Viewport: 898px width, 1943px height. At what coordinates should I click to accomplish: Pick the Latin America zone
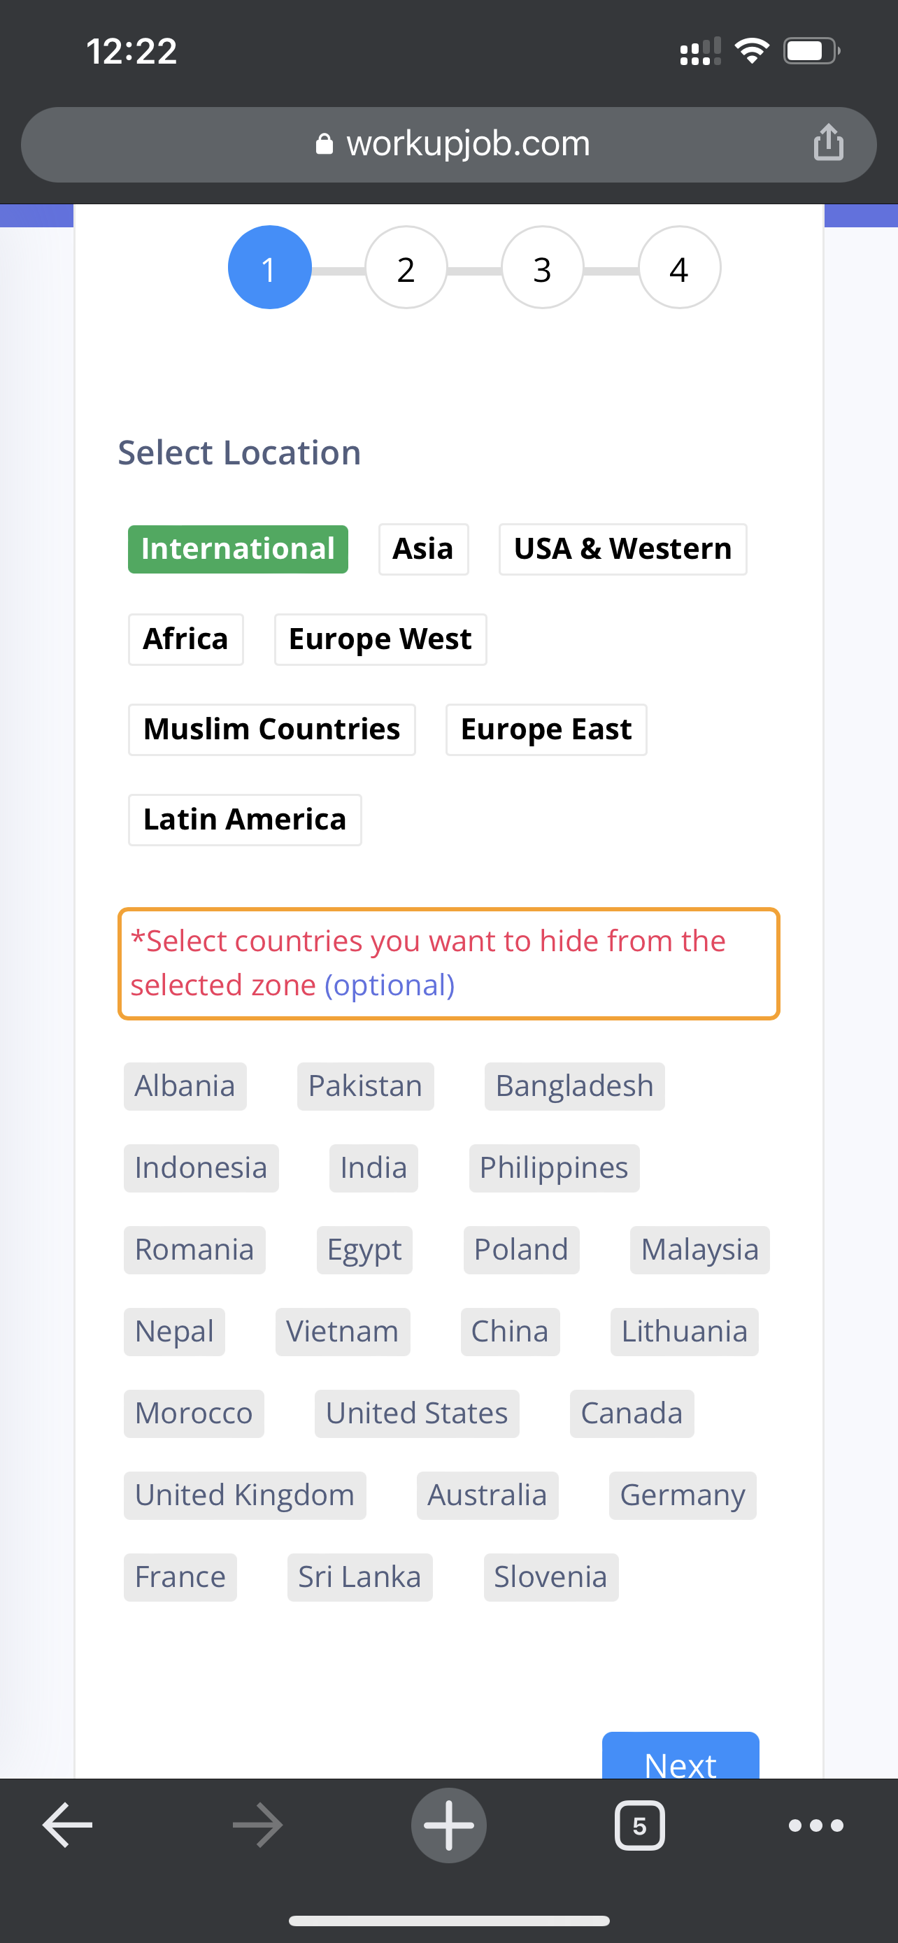click(244, 820)
